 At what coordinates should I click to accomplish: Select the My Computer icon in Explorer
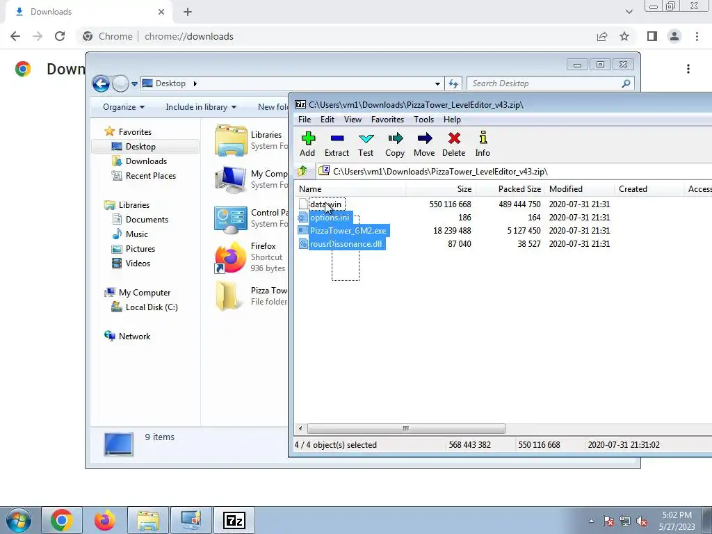231,180
